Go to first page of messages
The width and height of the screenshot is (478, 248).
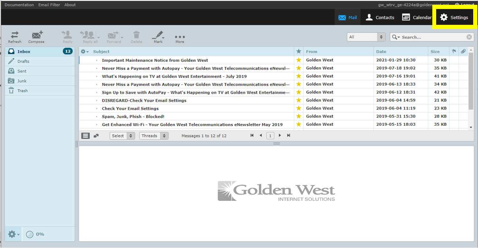click(252, 136)
